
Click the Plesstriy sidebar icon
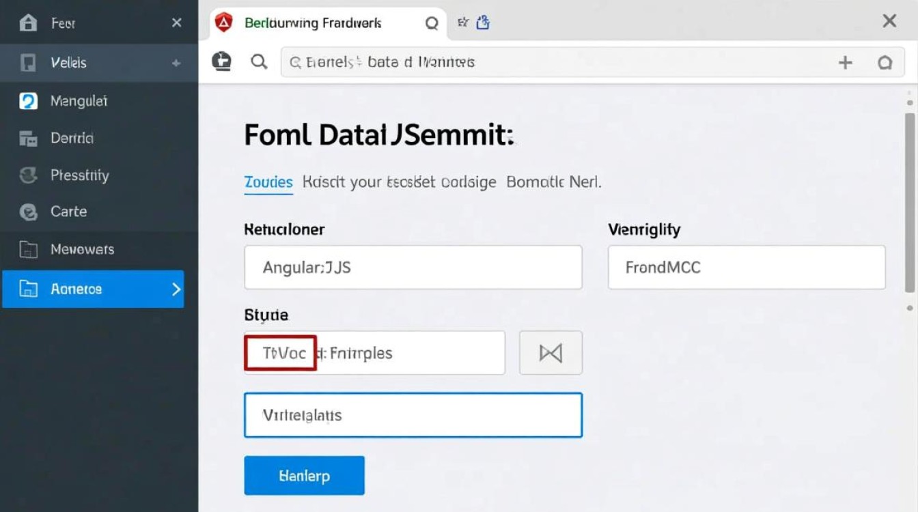(x=28, y=175)
